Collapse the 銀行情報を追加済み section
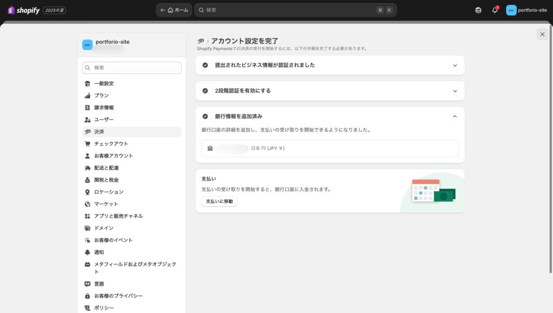This screenshot has height=313, width=553. [x=455, y=116]
